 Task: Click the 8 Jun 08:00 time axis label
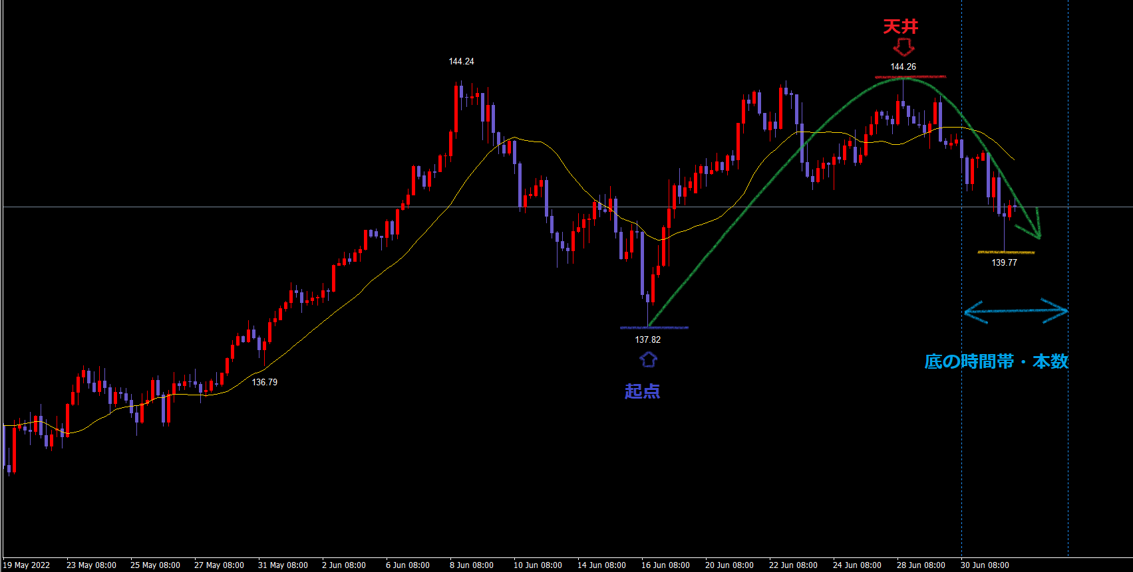click(x=472, y=565)
